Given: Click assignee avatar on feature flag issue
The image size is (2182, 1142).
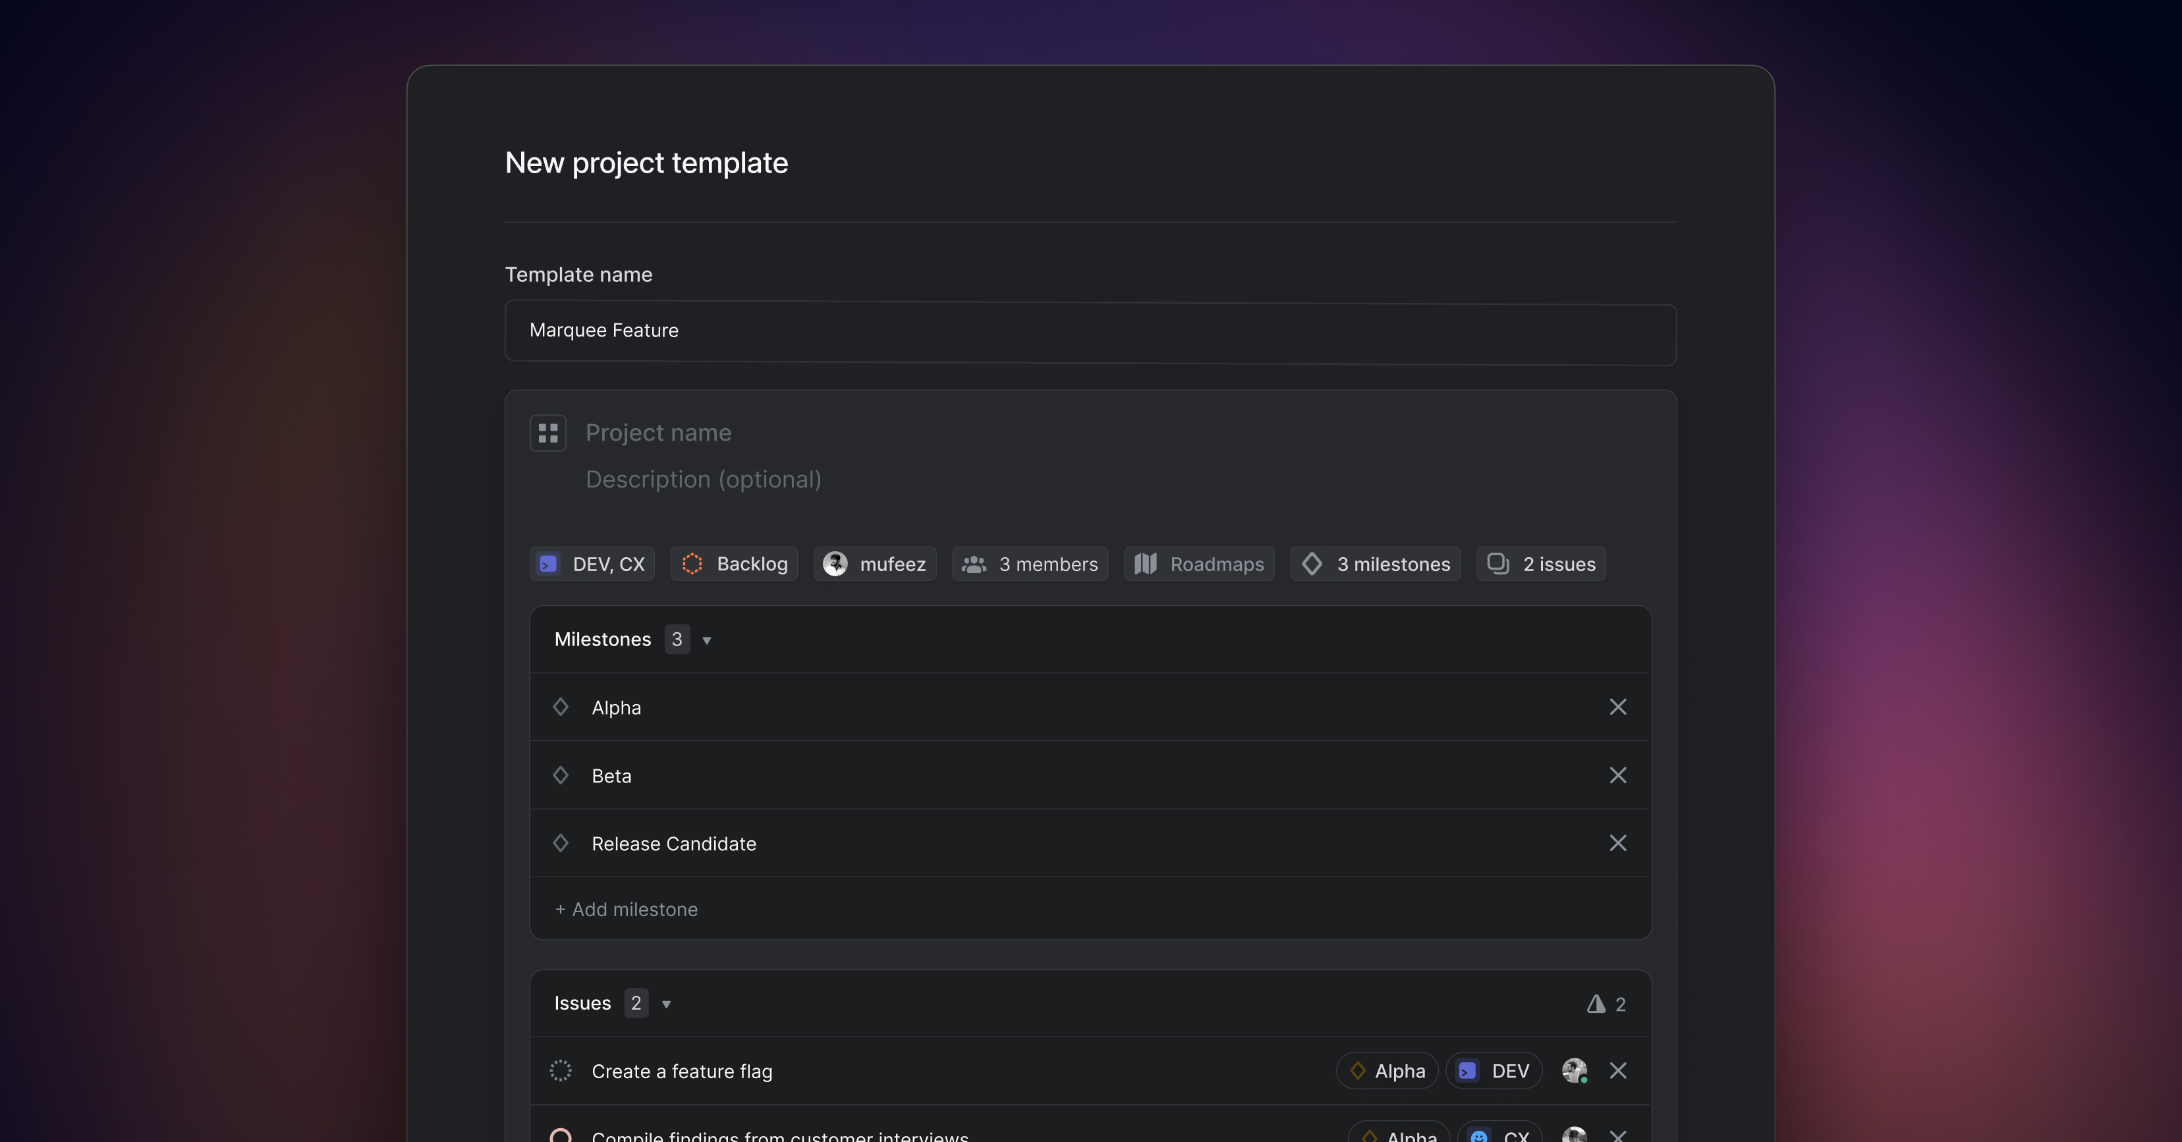Looking at the screenshot, I should (1574, 1071).
